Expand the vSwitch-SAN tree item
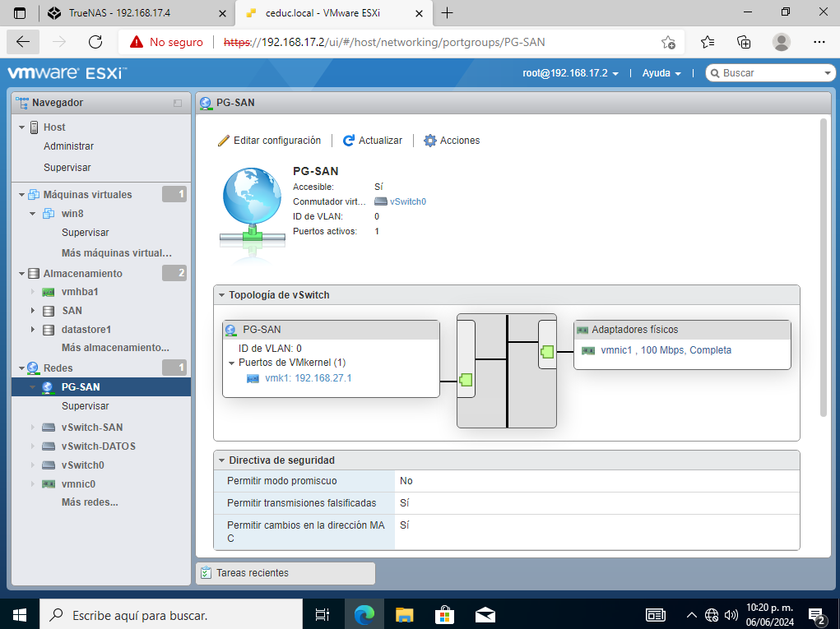The image size is (840, 629). (x=33, y=428)
